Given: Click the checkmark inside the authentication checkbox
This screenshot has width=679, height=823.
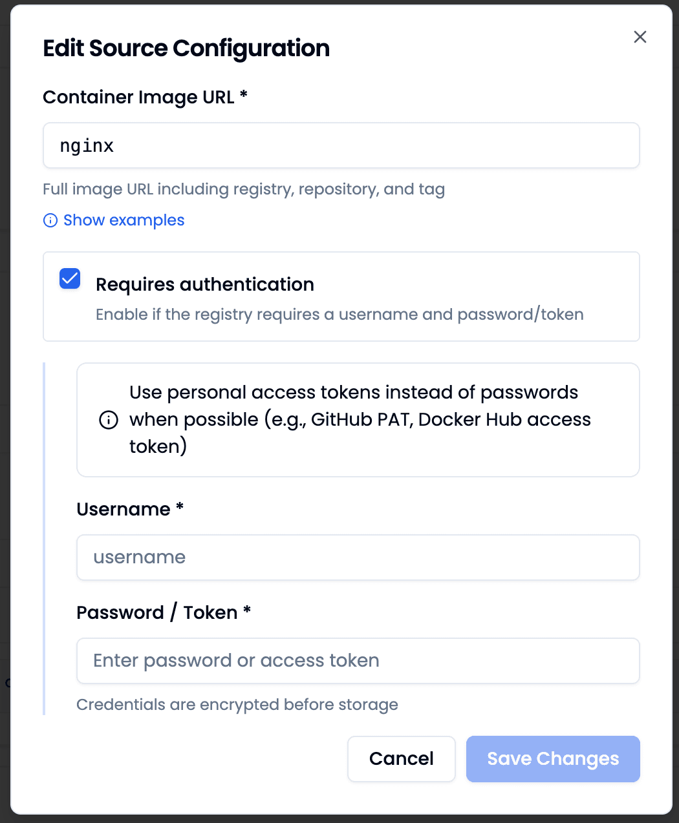Looking at the screenshot, I should 69,278.
